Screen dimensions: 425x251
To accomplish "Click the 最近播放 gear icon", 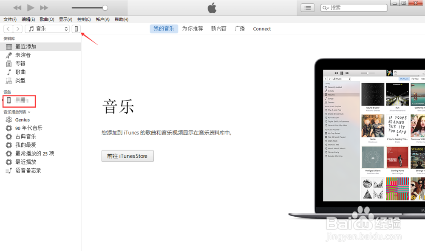I will coord(9,162).
